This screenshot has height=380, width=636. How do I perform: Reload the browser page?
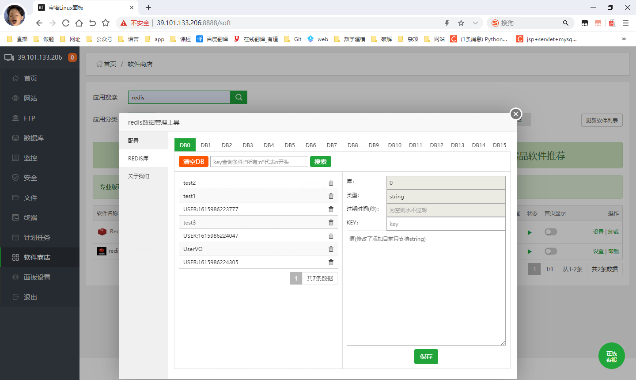pyautogui.click(x=66, y=23)
